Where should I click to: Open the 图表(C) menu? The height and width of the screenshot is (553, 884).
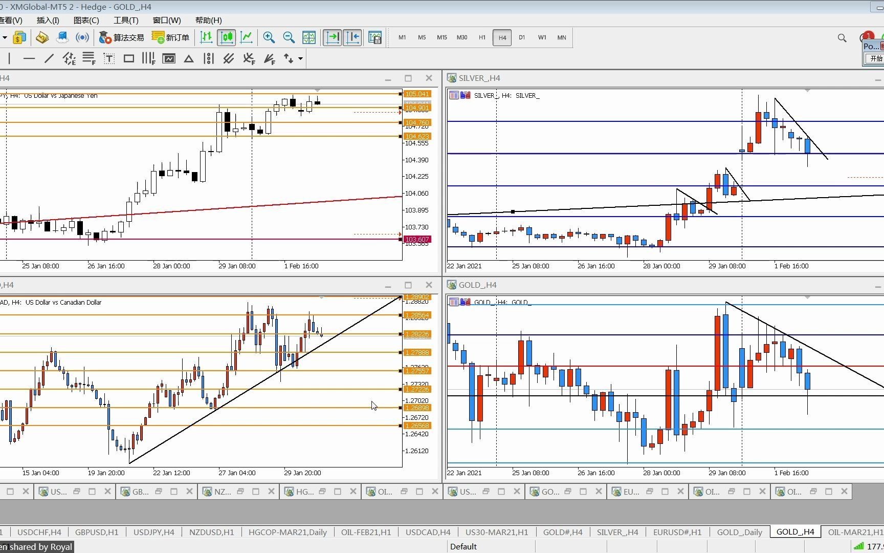(86, 20)
